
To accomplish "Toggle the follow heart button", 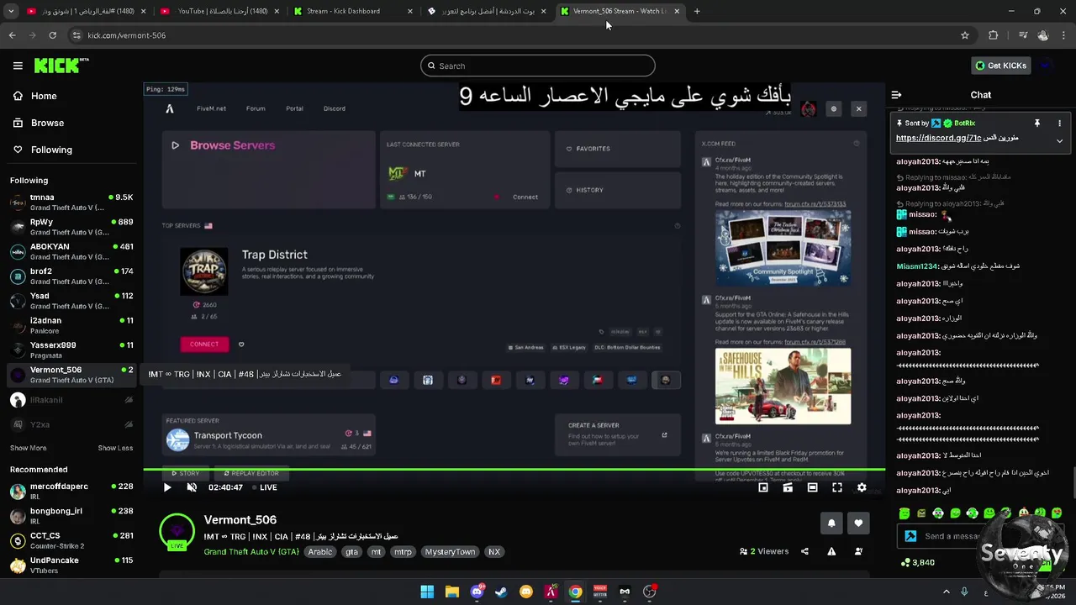I will (858, 523).
